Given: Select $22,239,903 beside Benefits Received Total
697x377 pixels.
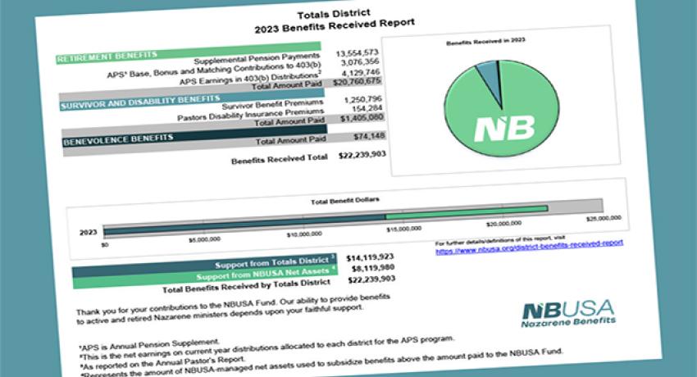Looking at the screenshot, I should [362, 155].
